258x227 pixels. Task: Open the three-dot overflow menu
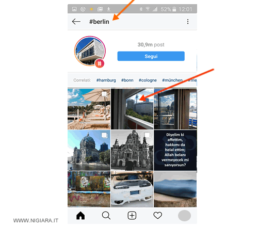click(188, 22)
